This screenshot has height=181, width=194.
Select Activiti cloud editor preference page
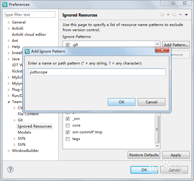[29, 35]
